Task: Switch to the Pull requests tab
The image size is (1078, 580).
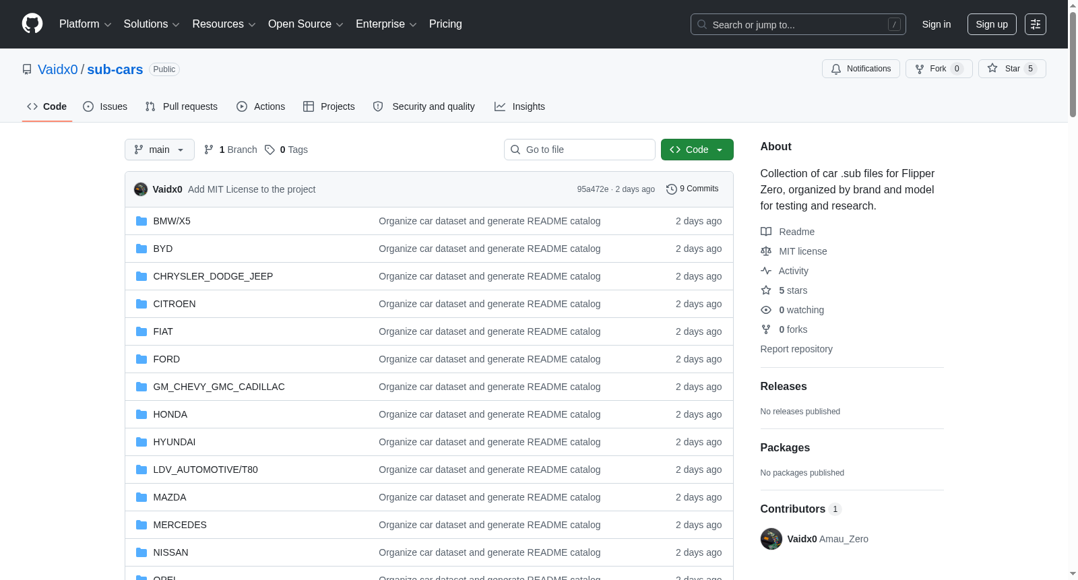Action: (181, 106)
